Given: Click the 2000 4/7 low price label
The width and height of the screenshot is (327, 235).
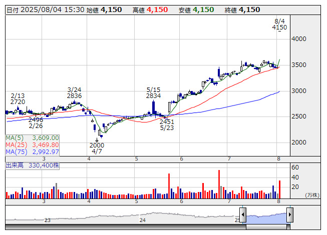Looking at the screenshot, I should click(97, 148).
